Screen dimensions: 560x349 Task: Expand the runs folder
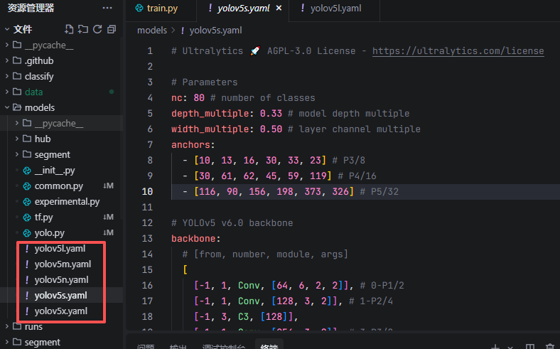pyautogui.click(x=33, y=326)
